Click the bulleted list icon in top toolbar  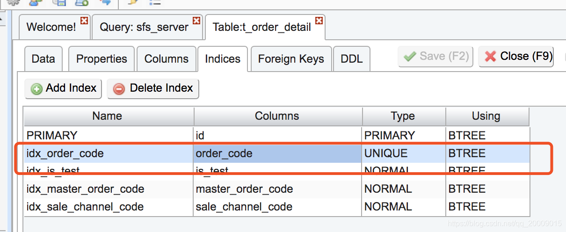click(155, 2)
